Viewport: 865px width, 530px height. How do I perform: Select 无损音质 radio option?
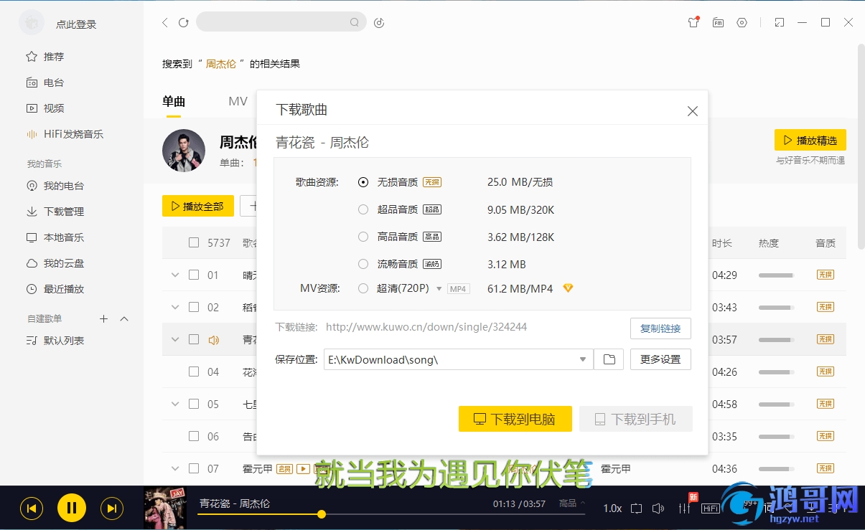pyautogui.click(x=363, y=182)
